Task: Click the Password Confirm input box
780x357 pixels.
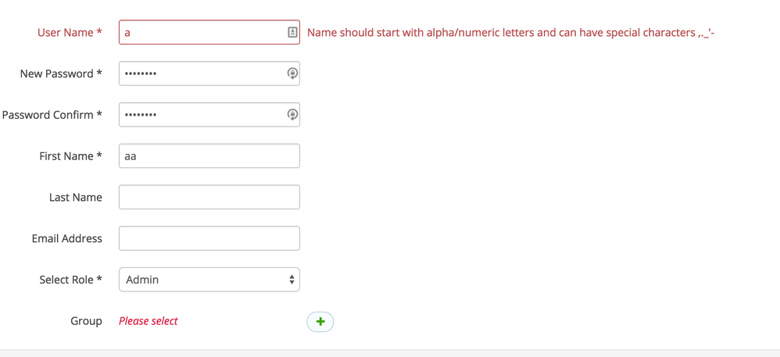Action: coord(202,115)
